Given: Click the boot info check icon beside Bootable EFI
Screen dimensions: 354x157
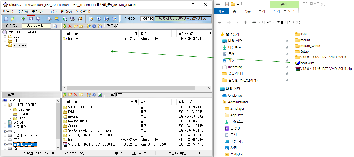Looking at the screenshot, I should pos(55,26).
